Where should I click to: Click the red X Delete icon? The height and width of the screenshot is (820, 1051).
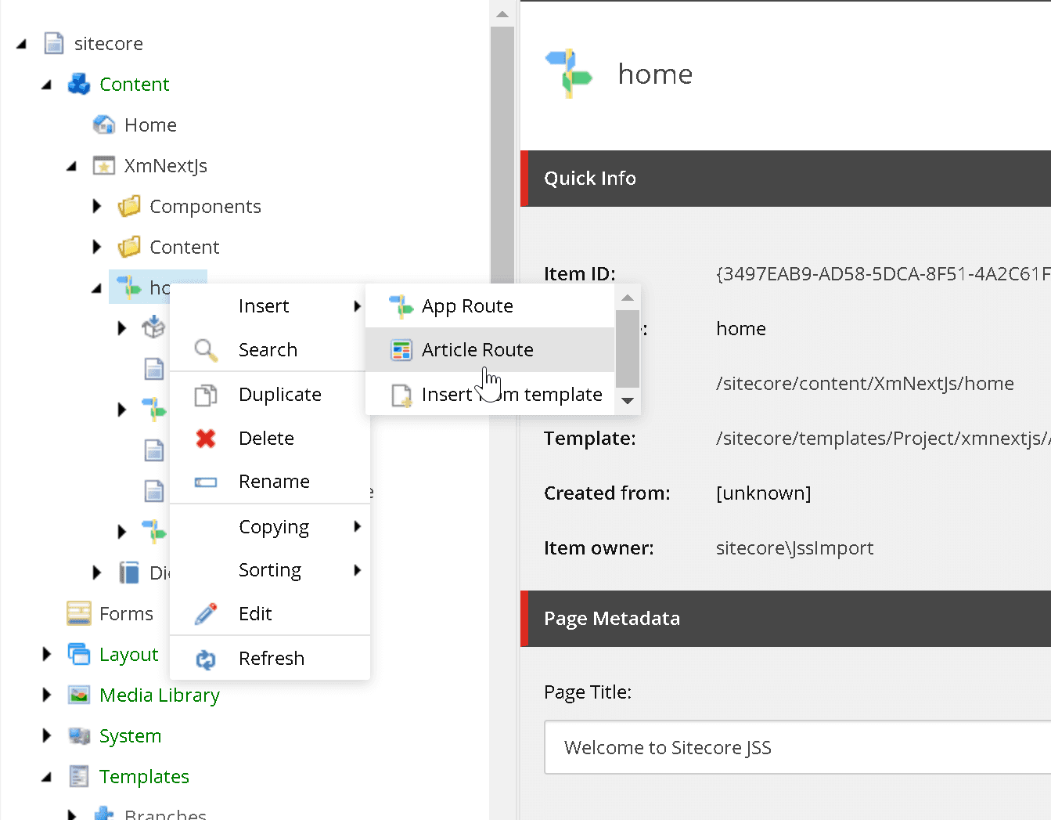[206, 439]
